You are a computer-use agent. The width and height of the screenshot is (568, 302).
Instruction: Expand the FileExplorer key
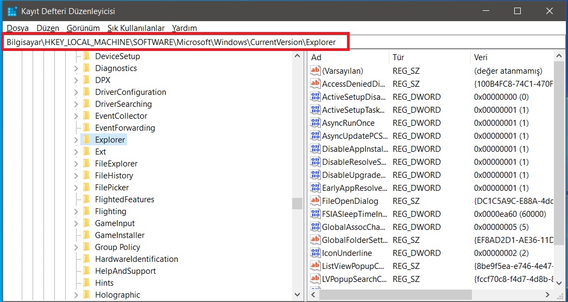point(75,164)
